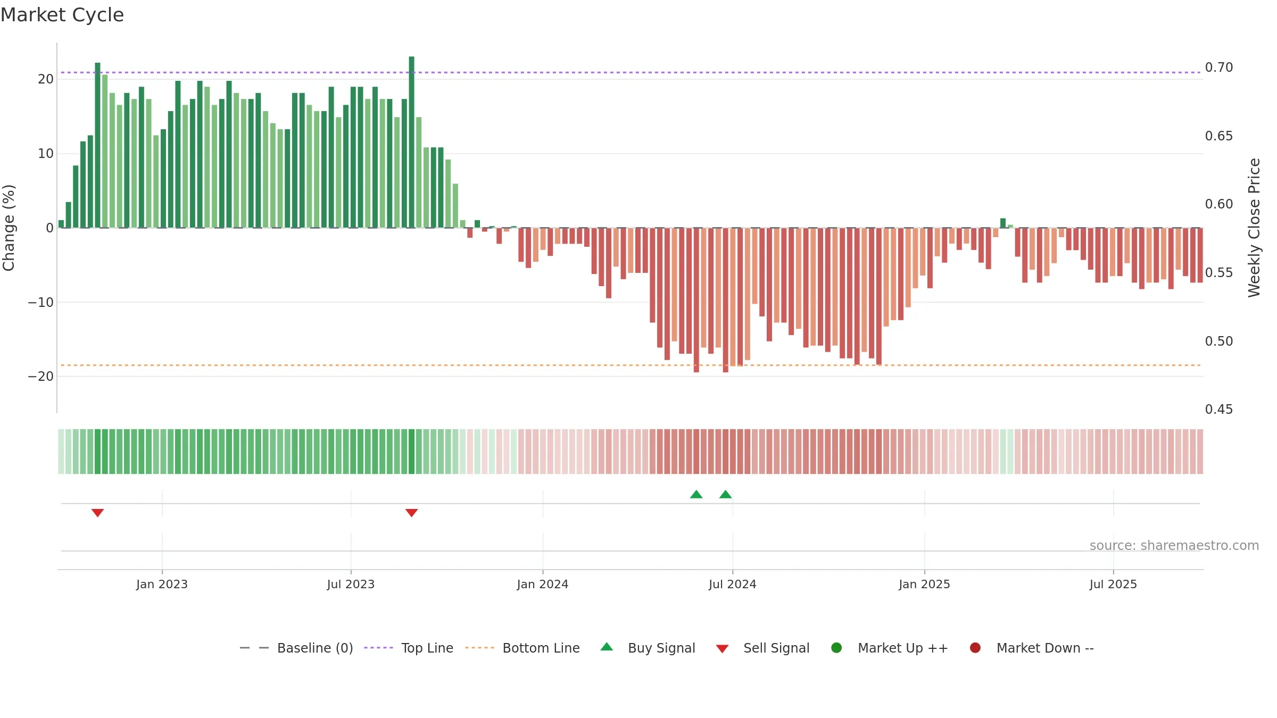Viewport: 1277px width, 718px height.
Task: Click the 0.60 price tick label
Action: click(x=1219, y=204)
